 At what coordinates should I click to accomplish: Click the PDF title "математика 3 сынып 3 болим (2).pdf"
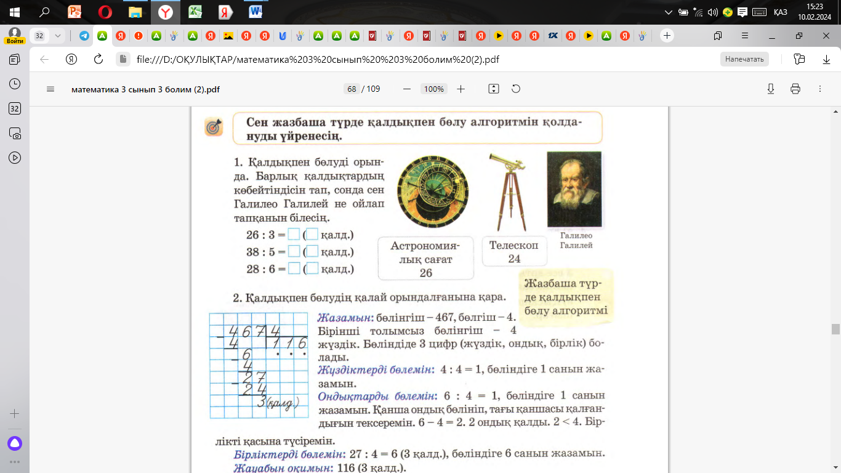click(145, 89)
